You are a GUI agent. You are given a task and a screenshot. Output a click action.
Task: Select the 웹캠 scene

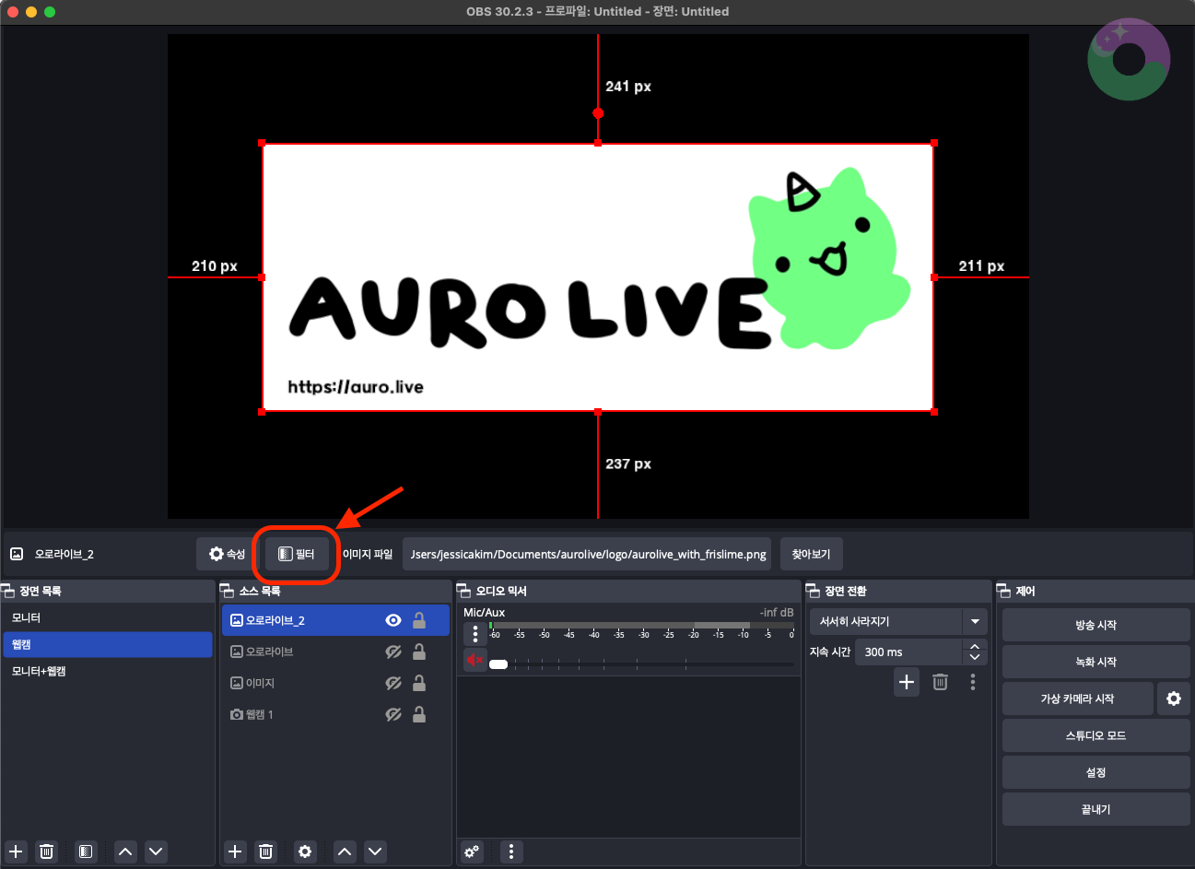tap(108, 644)
